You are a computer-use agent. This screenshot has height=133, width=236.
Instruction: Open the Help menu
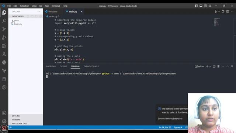(65, 6)
